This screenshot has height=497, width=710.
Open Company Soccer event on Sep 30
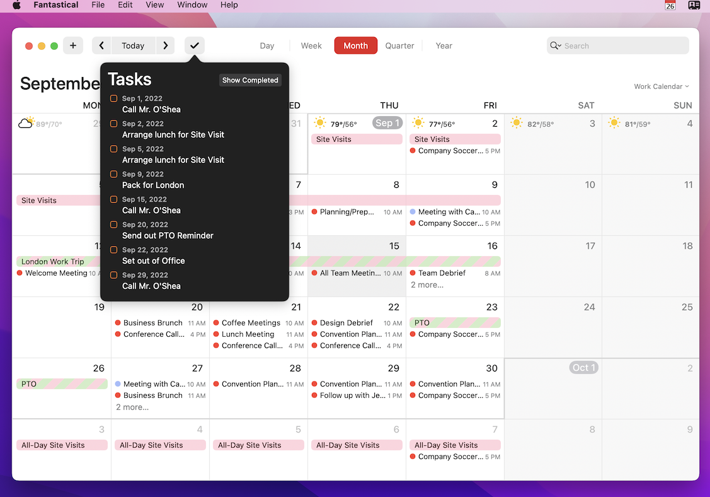coord(455,395)
